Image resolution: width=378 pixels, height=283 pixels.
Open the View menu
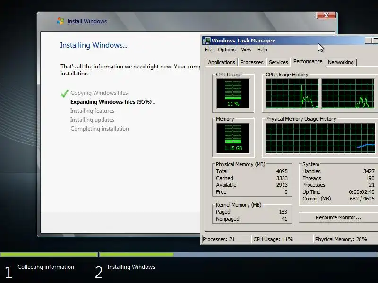click(x=246, y=50)
